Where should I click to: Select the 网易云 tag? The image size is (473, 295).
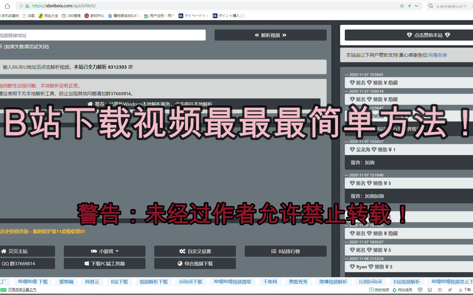coord(92,282)
